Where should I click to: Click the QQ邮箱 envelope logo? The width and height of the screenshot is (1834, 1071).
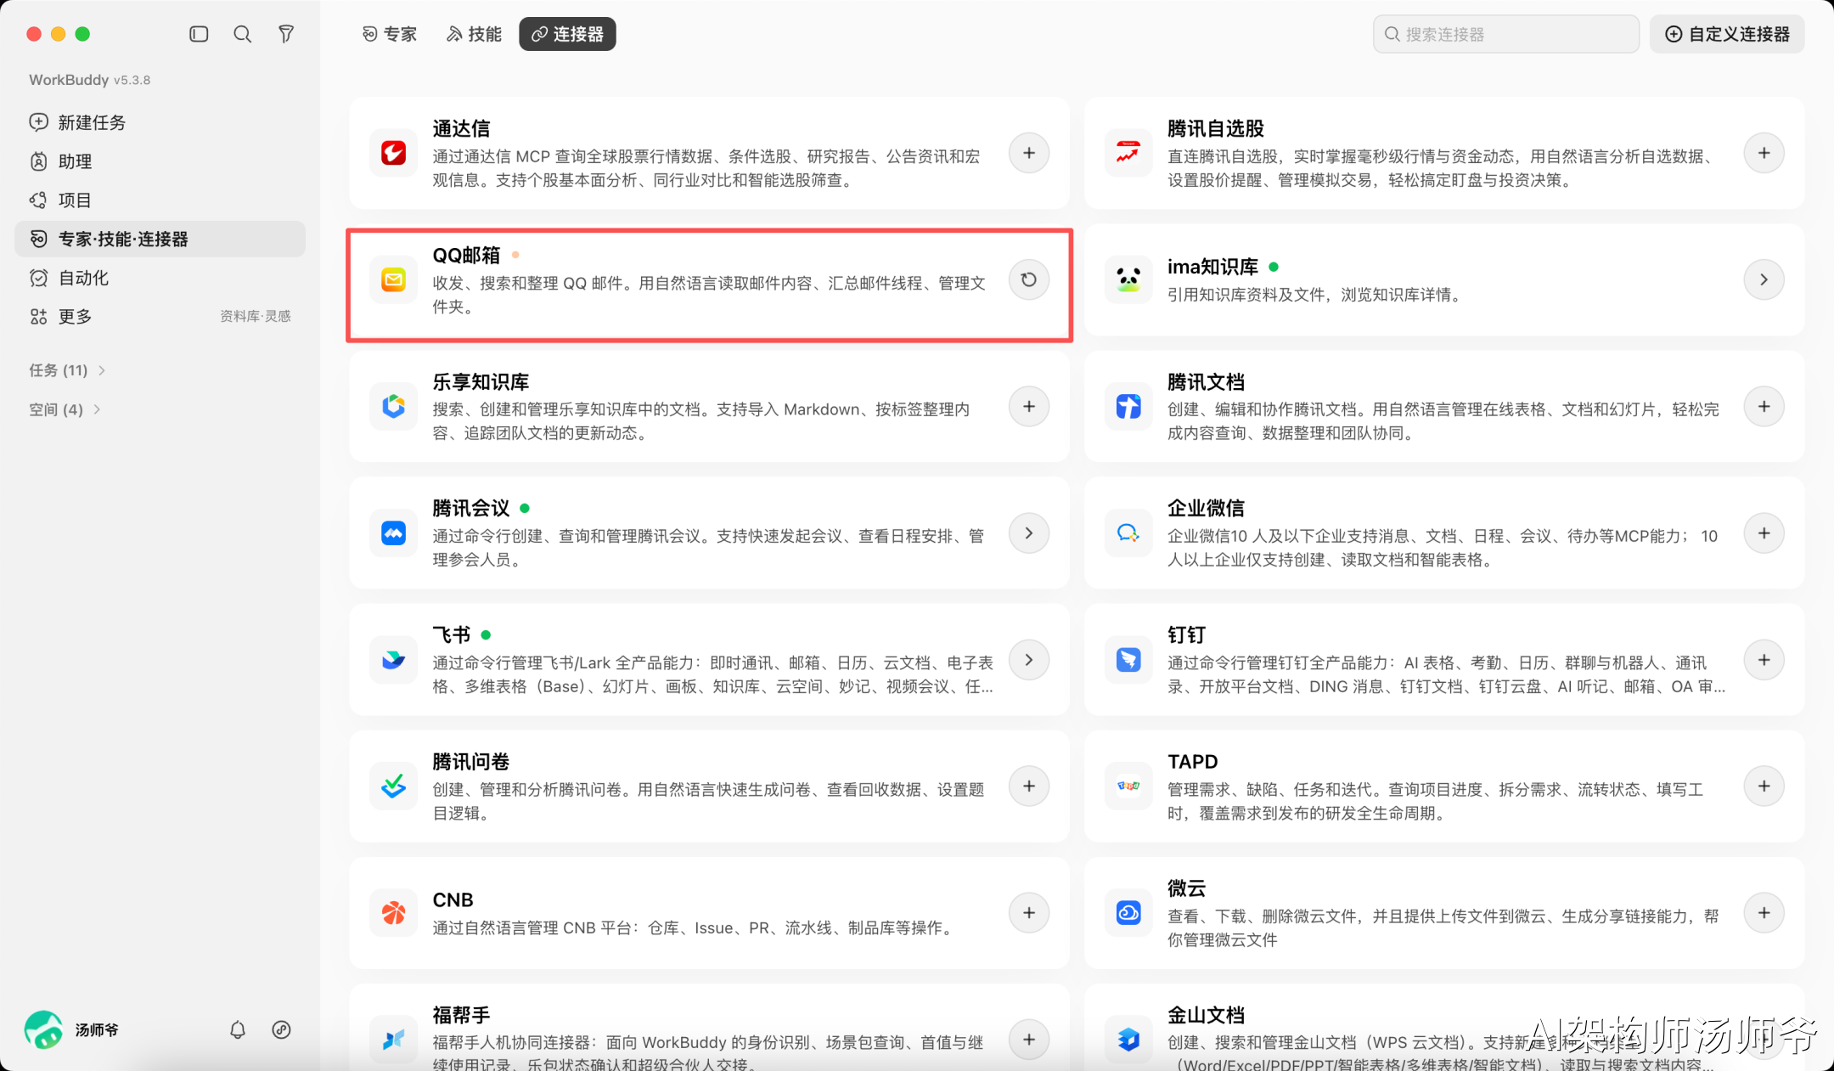click(x=393, y=279)
